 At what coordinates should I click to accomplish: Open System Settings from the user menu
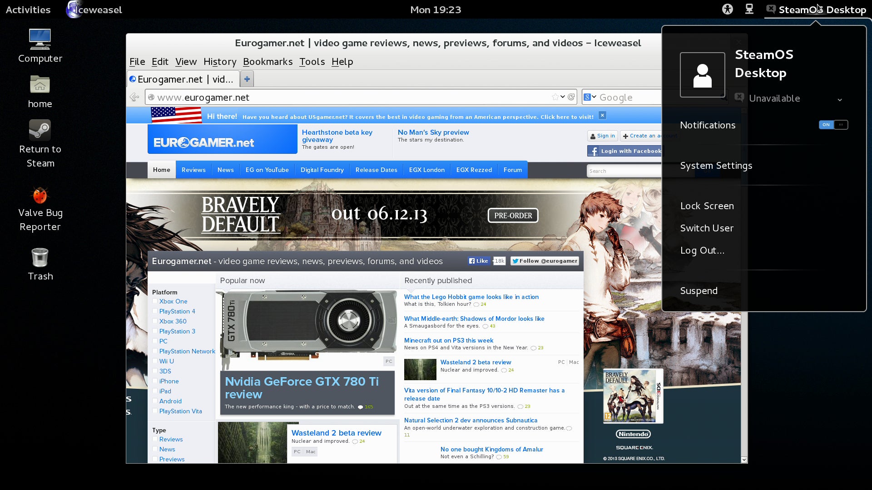coord(716,166)
